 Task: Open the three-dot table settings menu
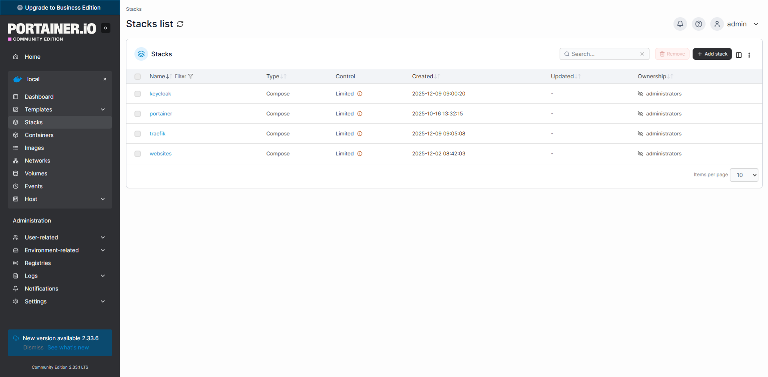[749, 55]
